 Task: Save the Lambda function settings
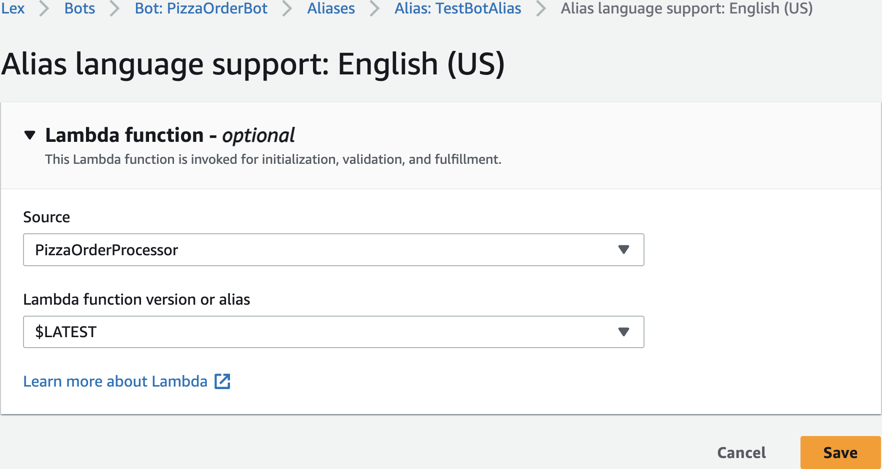point(840,453)
